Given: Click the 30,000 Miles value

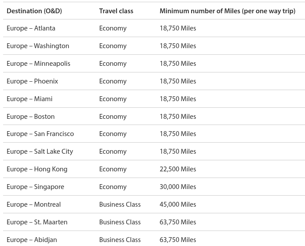Looking at the screenshot, I should (177, 187).
